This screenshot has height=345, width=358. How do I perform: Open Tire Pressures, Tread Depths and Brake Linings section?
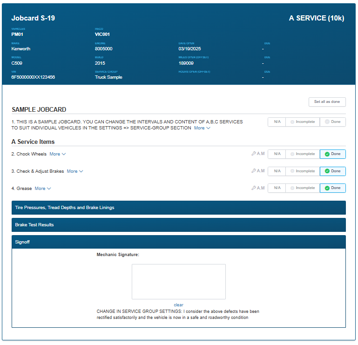178,208
